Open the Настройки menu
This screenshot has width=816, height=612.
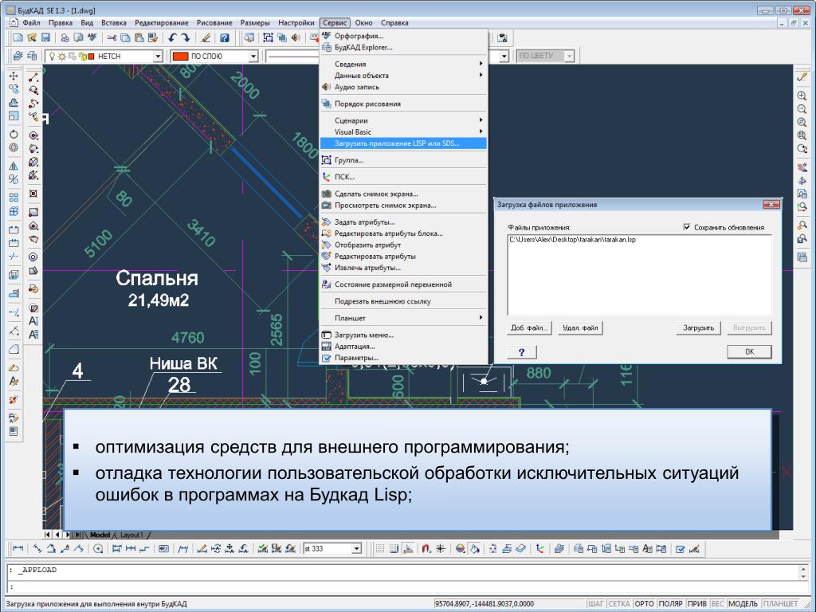pos(296,22)
